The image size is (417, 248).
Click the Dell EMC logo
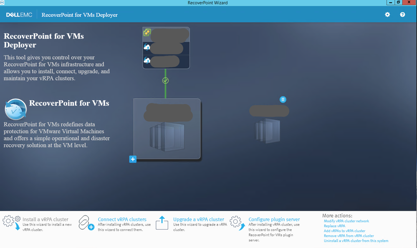[19, 15]
